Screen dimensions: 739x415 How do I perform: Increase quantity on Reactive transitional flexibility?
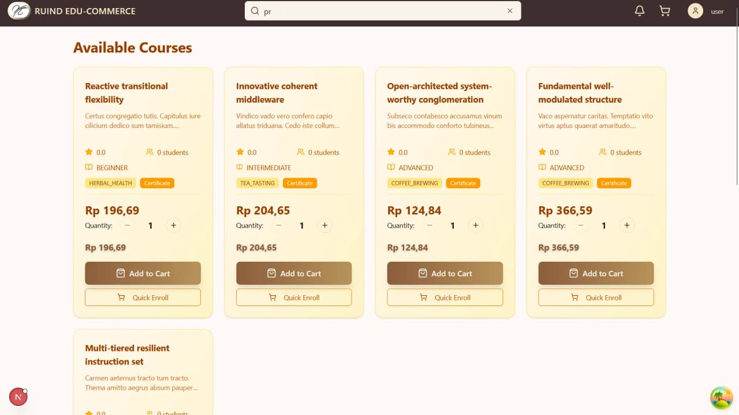point(173,225)
